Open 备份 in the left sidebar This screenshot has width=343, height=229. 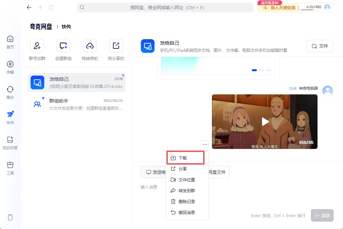coord(10,92)
